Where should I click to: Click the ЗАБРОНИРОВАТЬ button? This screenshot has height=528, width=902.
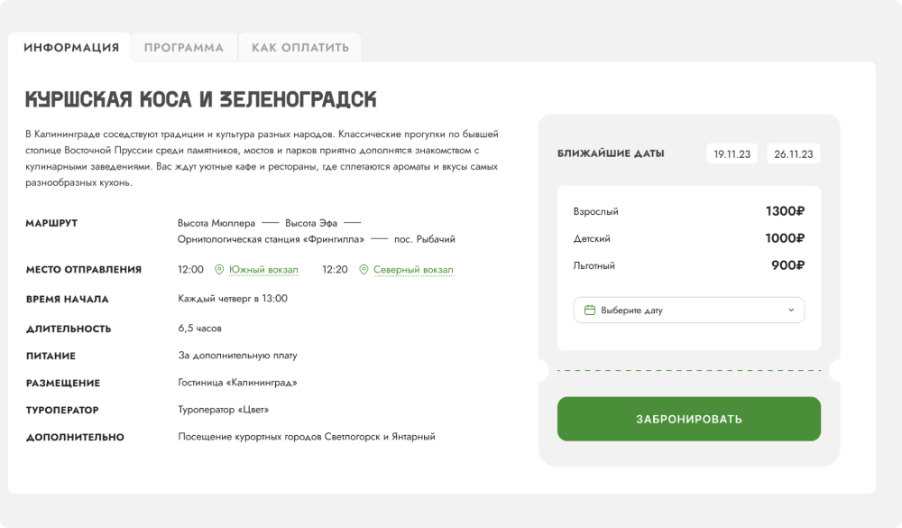(x=688, y=419)
